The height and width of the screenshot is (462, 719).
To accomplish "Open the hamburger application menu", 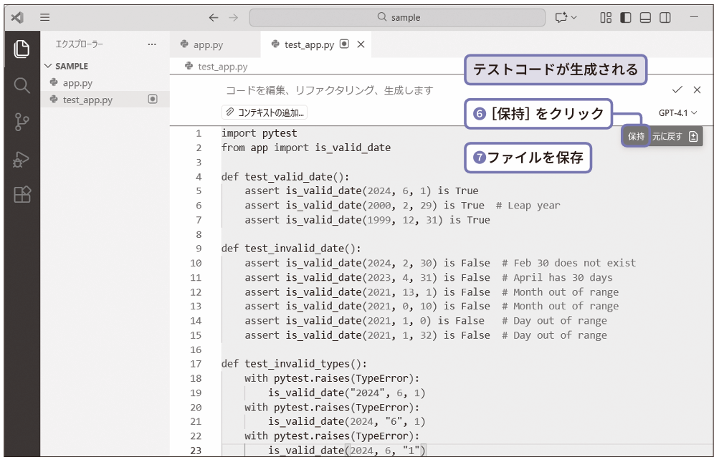I will coord(44,17).
